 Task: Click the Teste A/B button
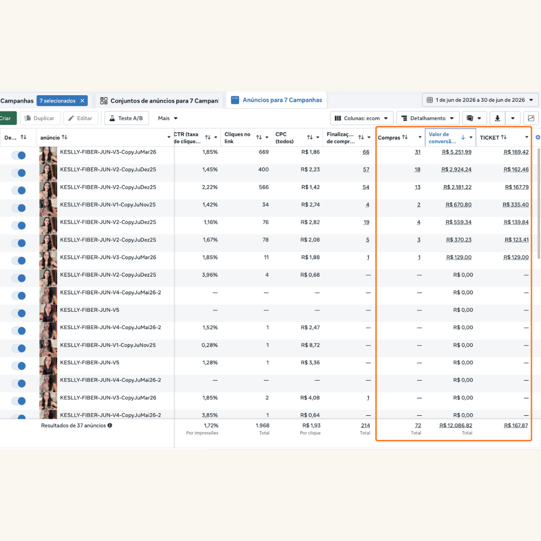127,118
